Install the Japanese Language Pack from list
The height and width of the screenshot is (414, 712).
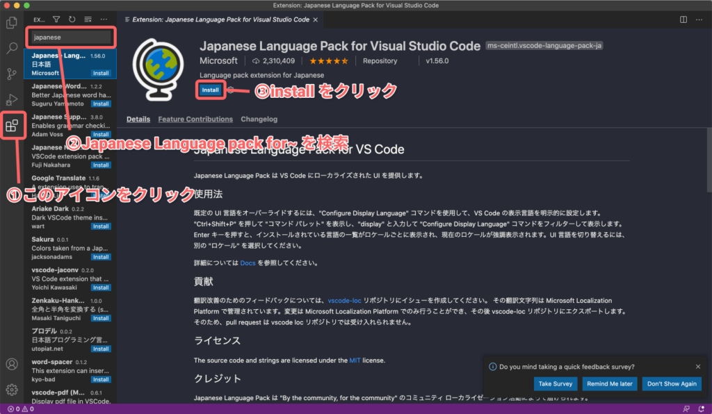(100, 73)
